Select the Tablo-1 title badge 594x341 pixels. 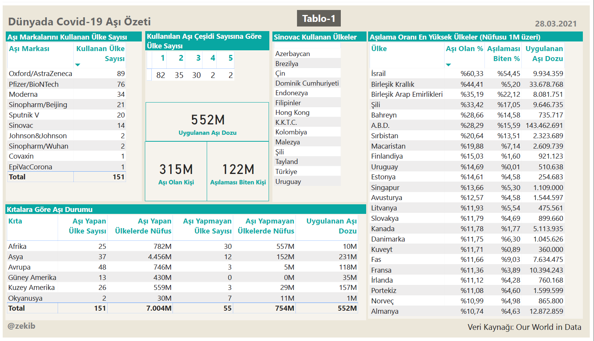319,18
